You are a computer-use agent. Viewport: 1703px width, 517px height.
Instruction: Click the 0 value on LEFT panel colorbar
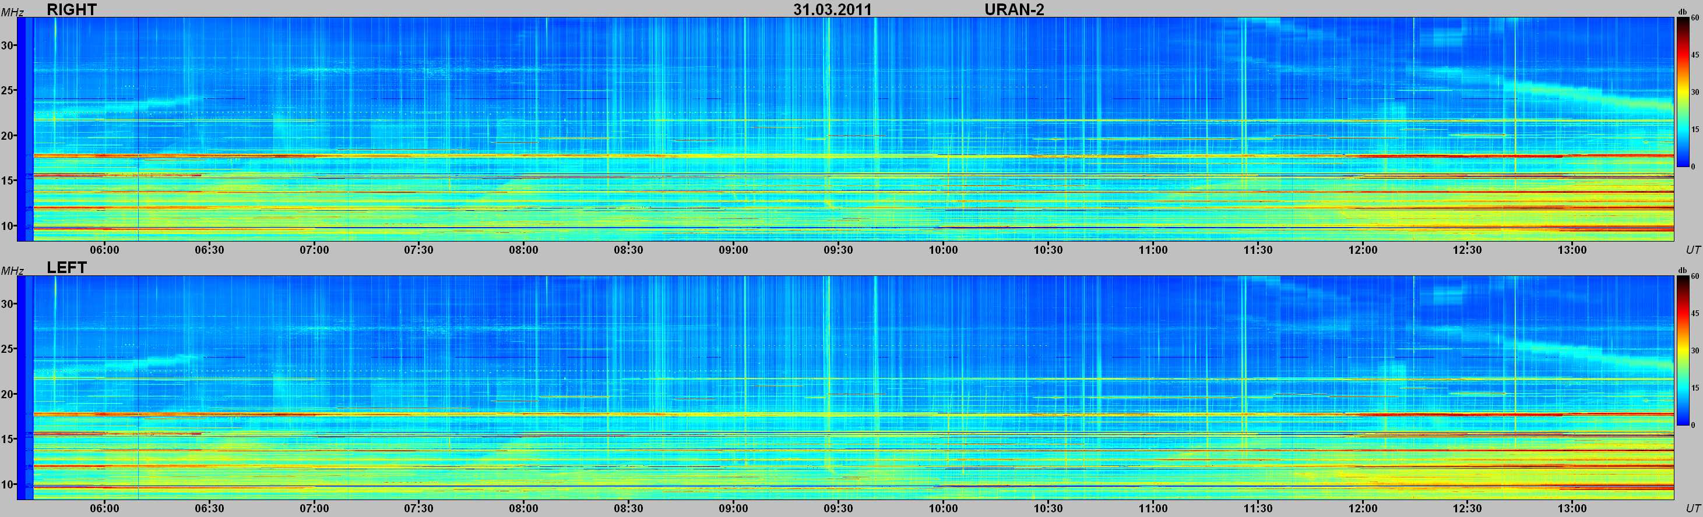pyautogui.click(x=1693, y=424)
